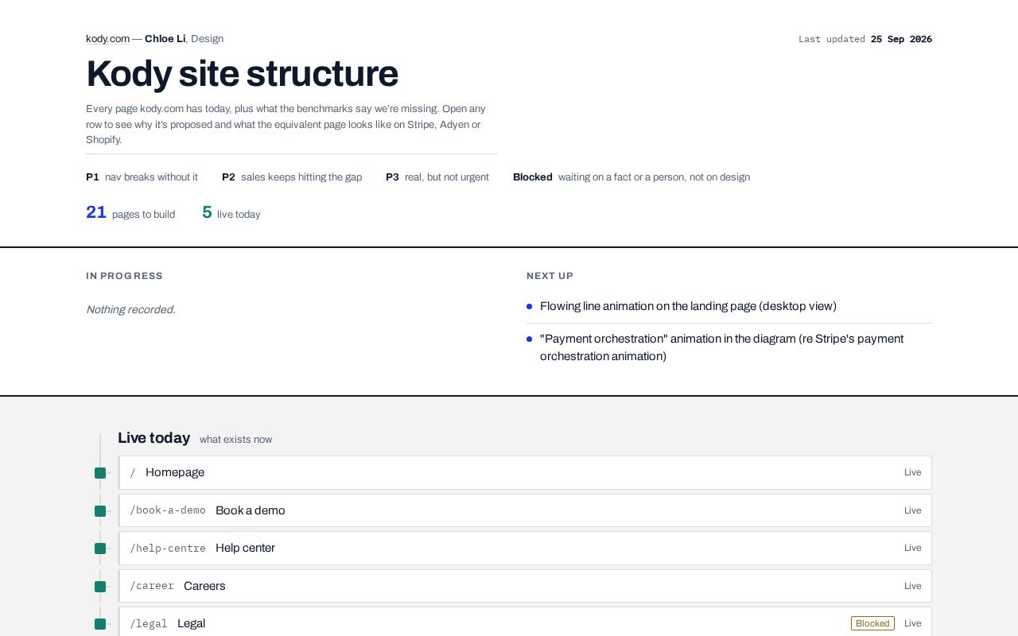The height and width of the screenshot is (636, 1018).
Task: Click the "what exists now" subtitle
Action: coord(235,440)
